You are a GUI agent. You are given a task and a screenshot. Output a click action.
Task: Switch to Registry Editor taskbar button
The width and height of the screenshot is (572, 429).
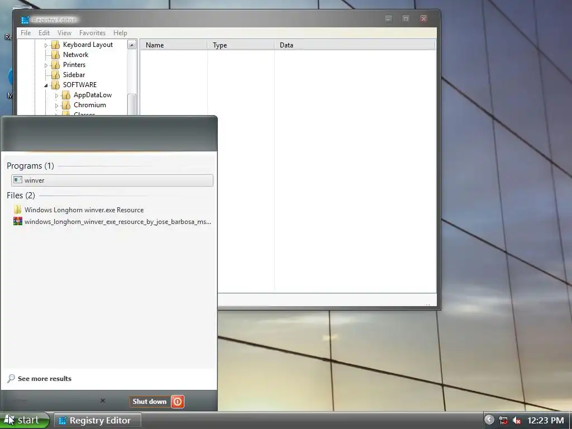pyautogui.click(x=98, y=420)
